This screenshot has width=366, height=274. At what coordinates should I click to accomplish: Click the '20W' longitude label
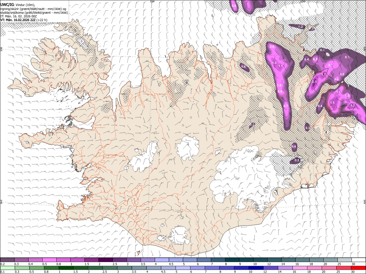[x=152, y=1]
